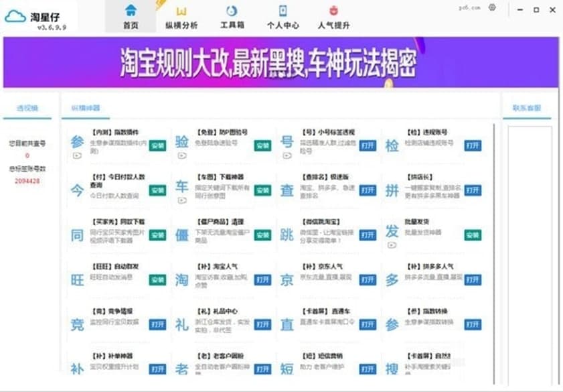Open 【补】拼多多人气
This screenshot has height=392, width=563.
click(473, 279)
